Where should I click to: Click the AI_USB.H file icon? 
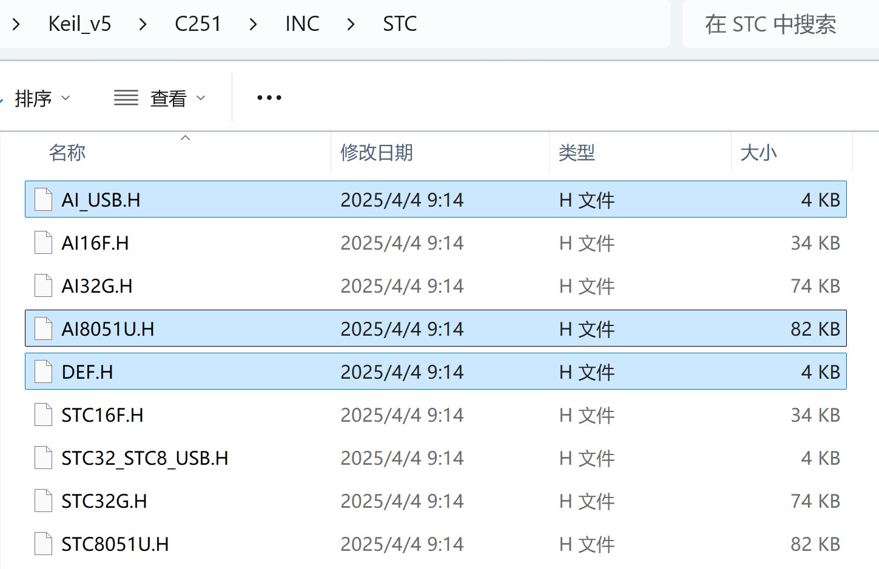coord(43,199)
